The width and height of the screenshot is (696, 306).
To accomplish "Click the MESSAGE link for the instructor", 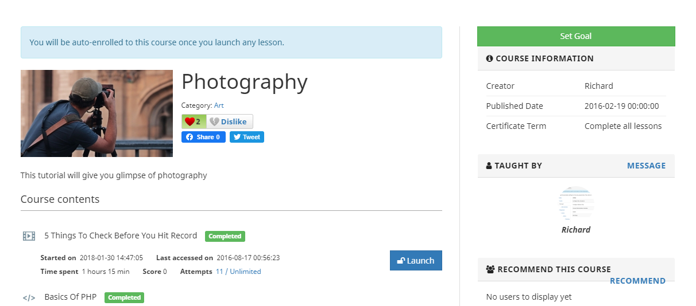I will pyautogui.click(x=646, y=166).
